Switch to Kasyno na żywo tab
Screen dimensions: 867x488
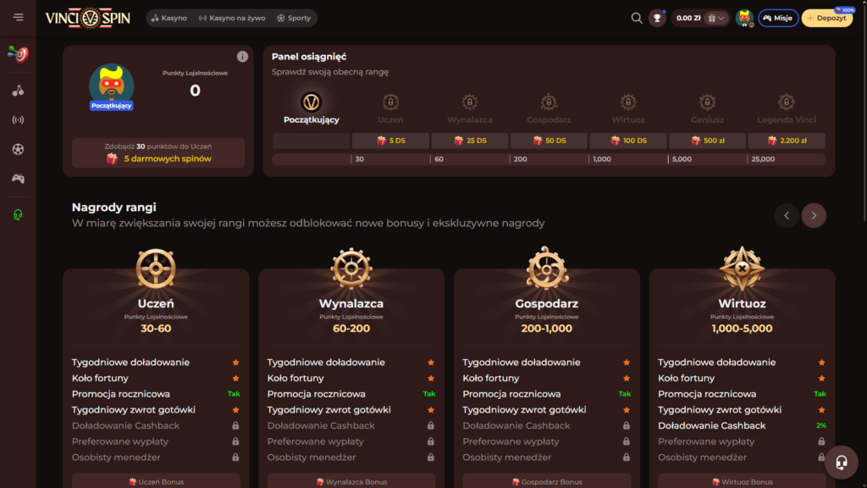point(231,18)
